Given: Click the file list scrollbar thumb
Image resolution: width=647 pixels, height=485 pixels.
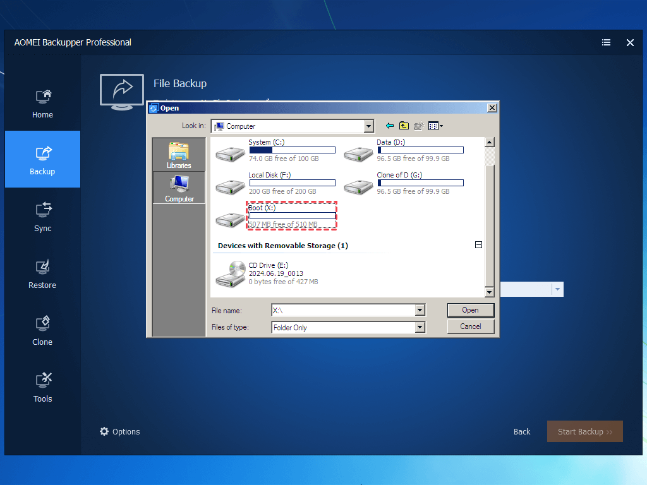Looking at the screenshot, I should point(490,225).
